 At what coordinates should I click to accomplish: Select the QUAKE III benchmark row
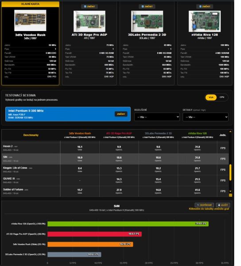(115, 180)
